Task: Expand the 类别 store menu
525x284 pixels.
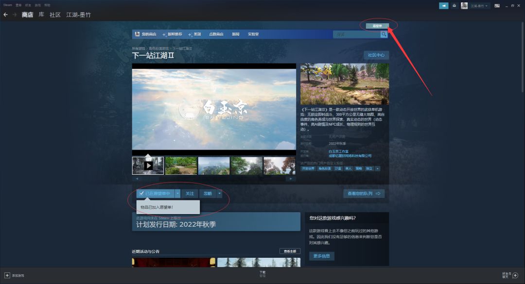Action: pos(194,34)
